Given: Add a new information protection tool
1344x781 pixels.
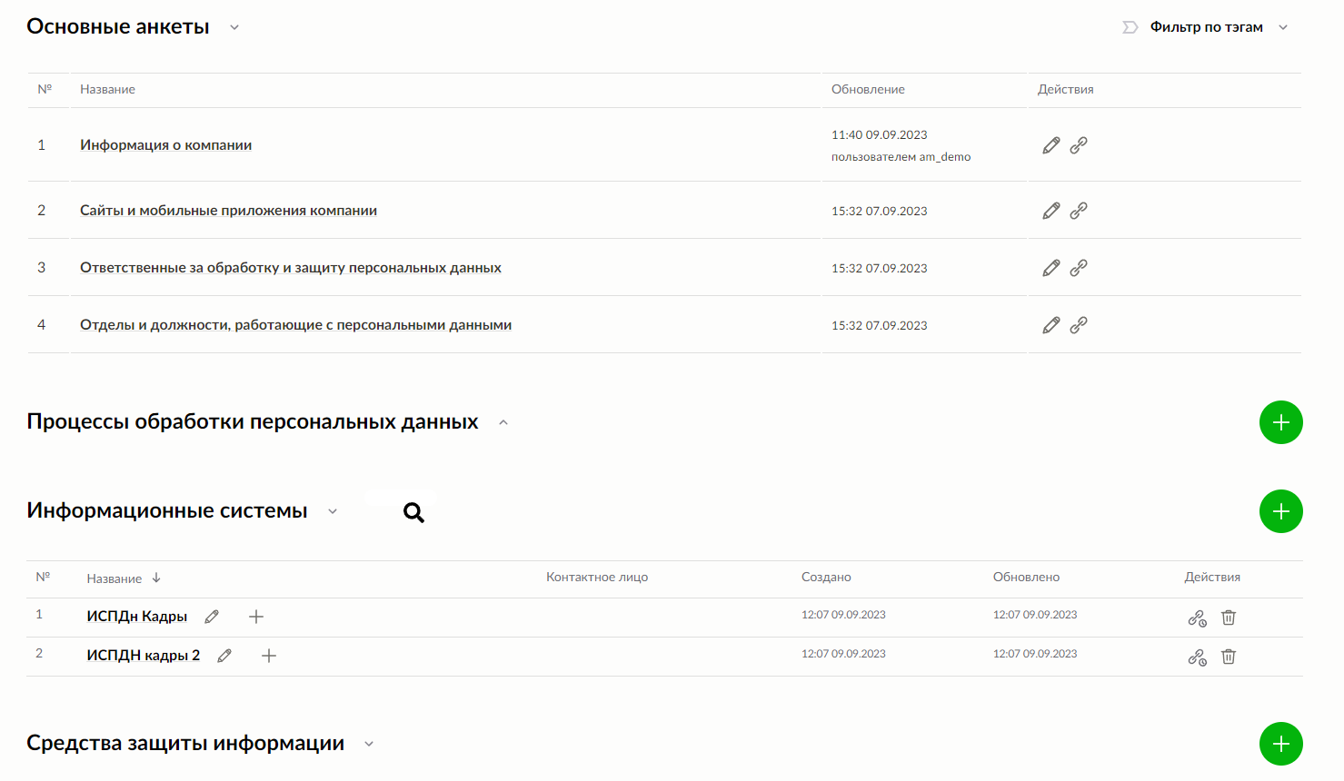Looking at the screenshot, I should (1280, 744).
